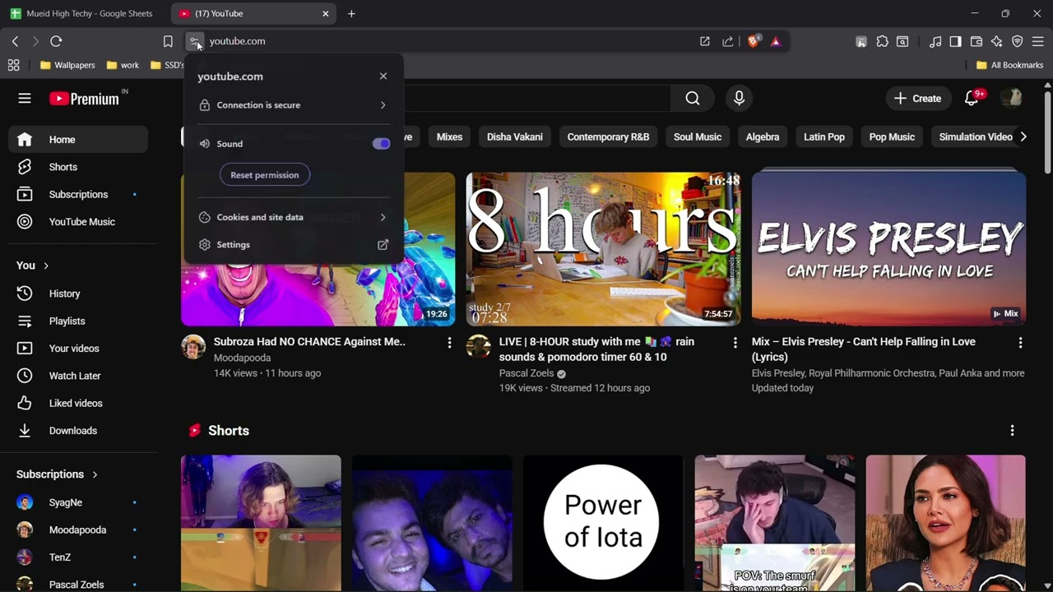
Task: Open site Settings in popup
Action: [x=294, y=245]
